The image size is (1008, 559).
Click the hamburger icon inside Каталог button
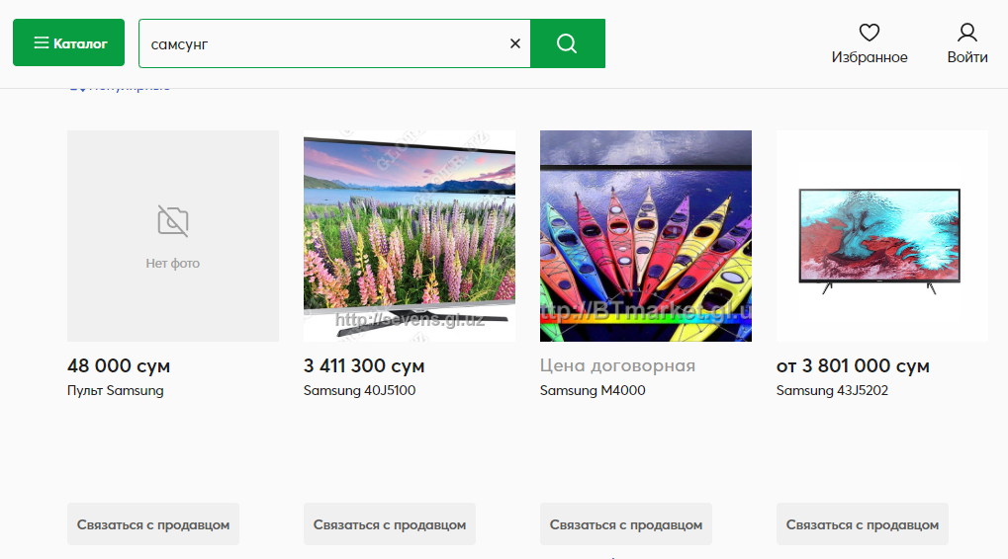tap(42, 43)
